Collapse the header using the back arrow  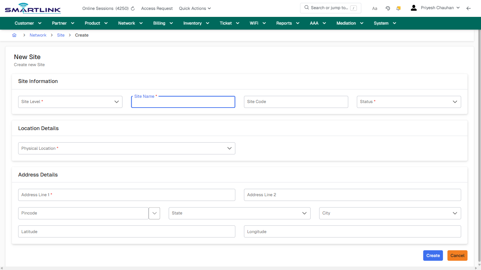click(469, 8)
